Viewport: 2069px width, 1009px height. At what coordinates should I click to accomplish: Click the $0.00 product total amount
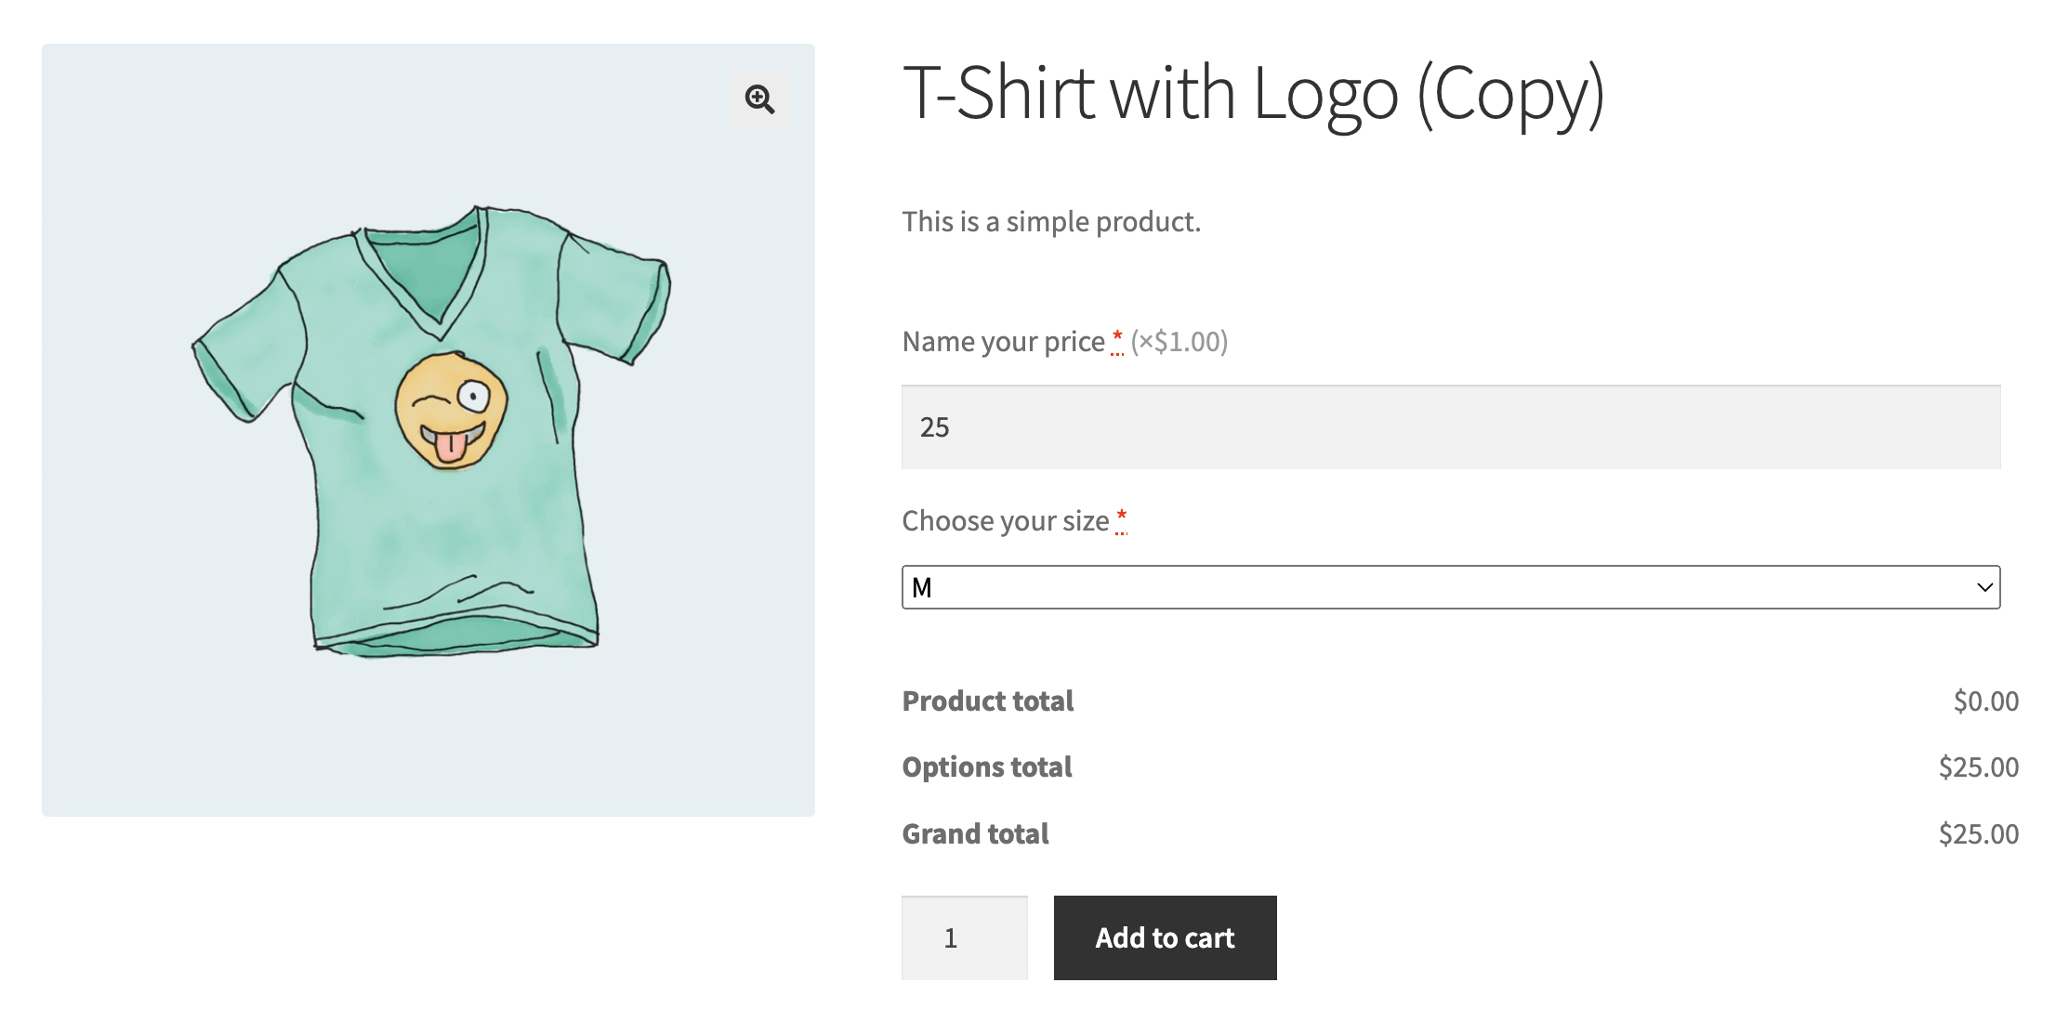click(1985, 701)
